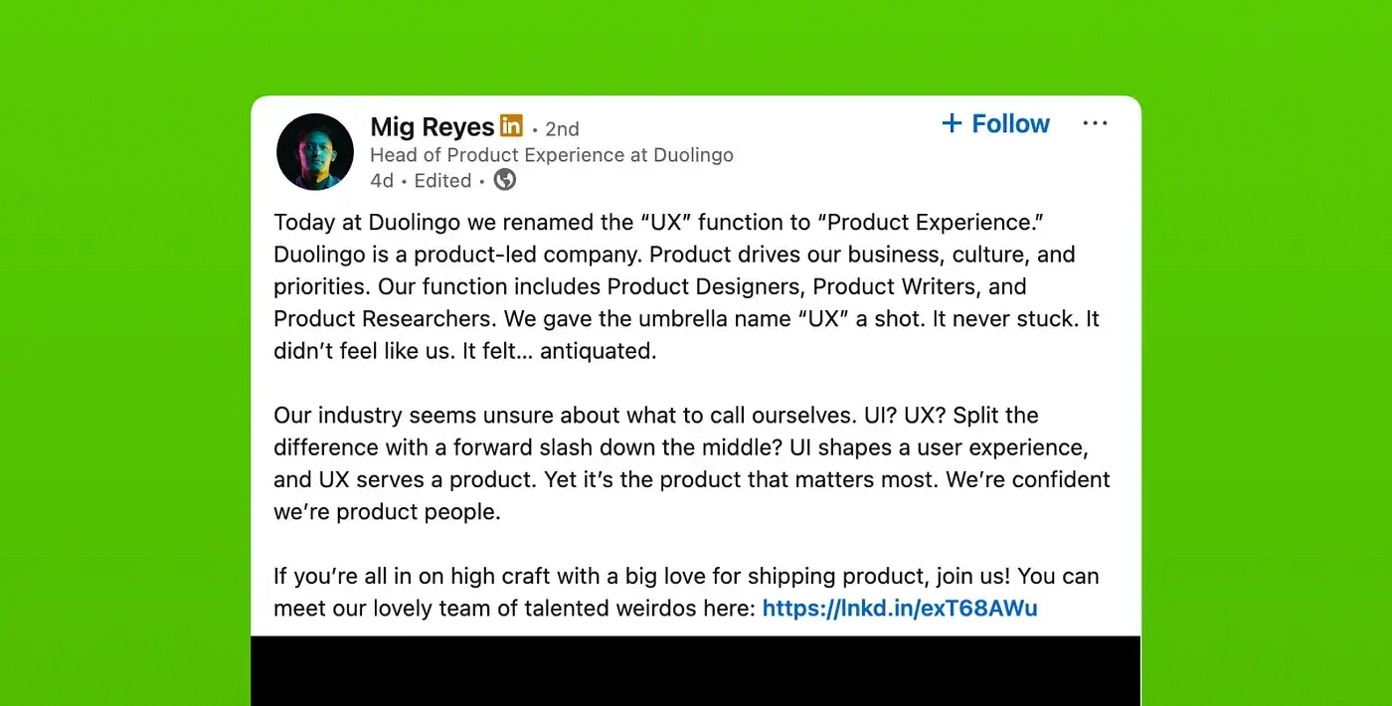Open the lnkd.in/exT68AWu link
Viewport: 1392px width, 706px height.
click(x=900, y=608)
